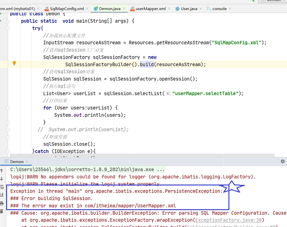Click the userMapper.xml file icon

pos(132,9)
